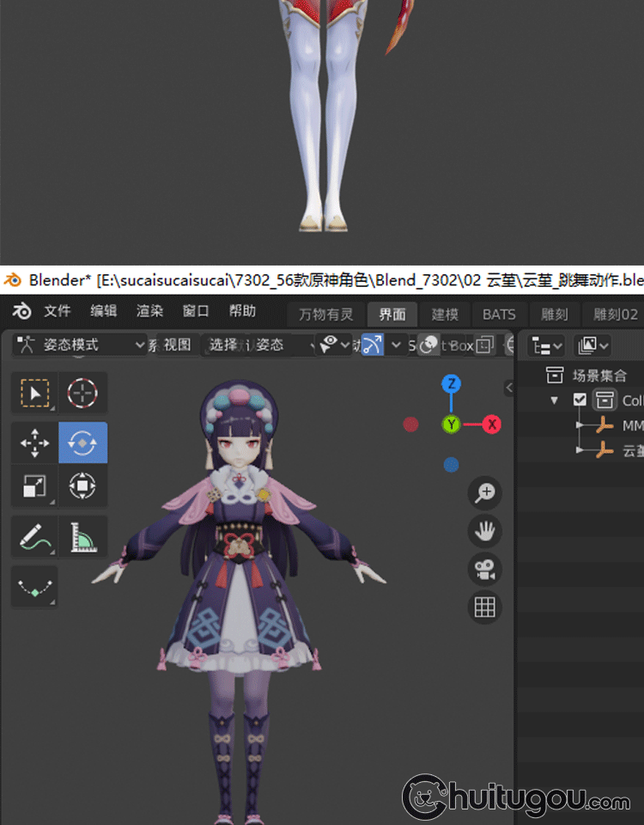Image resolution: width=644 pixels, height=825 pixels.
Task: Open the outliner editor type dropdown
Action: [546, 346]
